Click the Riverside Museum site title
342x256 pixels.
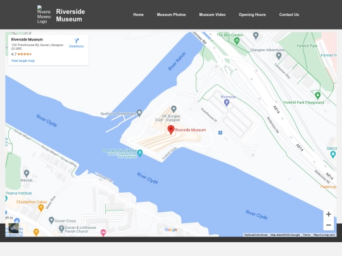[70, 15]
